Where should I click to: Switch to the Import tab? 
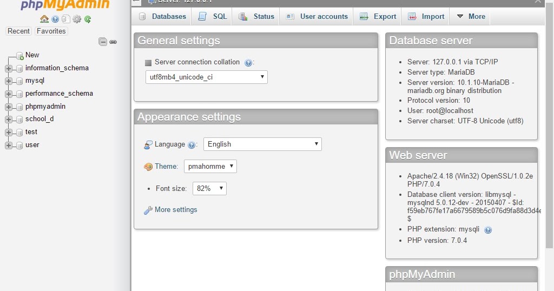point(426,16)
